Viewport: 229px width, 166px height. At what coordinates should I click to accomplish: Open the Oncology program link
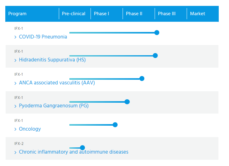click(30, 129)
